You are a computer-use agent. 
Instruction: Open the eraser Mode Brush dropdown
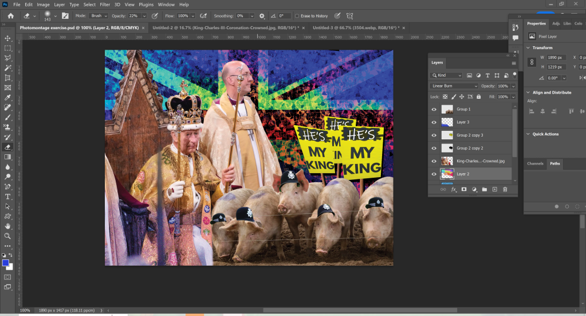(x=97, y=16)
